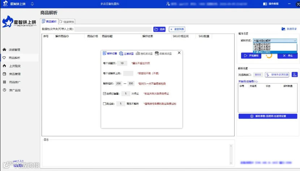Image resolution: width=300 pixels, height=171 pixels.
Task: Enable the 跳过前 skip products checkbox
Action: 104,104
